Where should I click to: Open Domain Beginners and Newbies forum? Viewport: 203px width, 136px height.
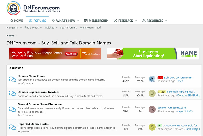coord(39,92)
